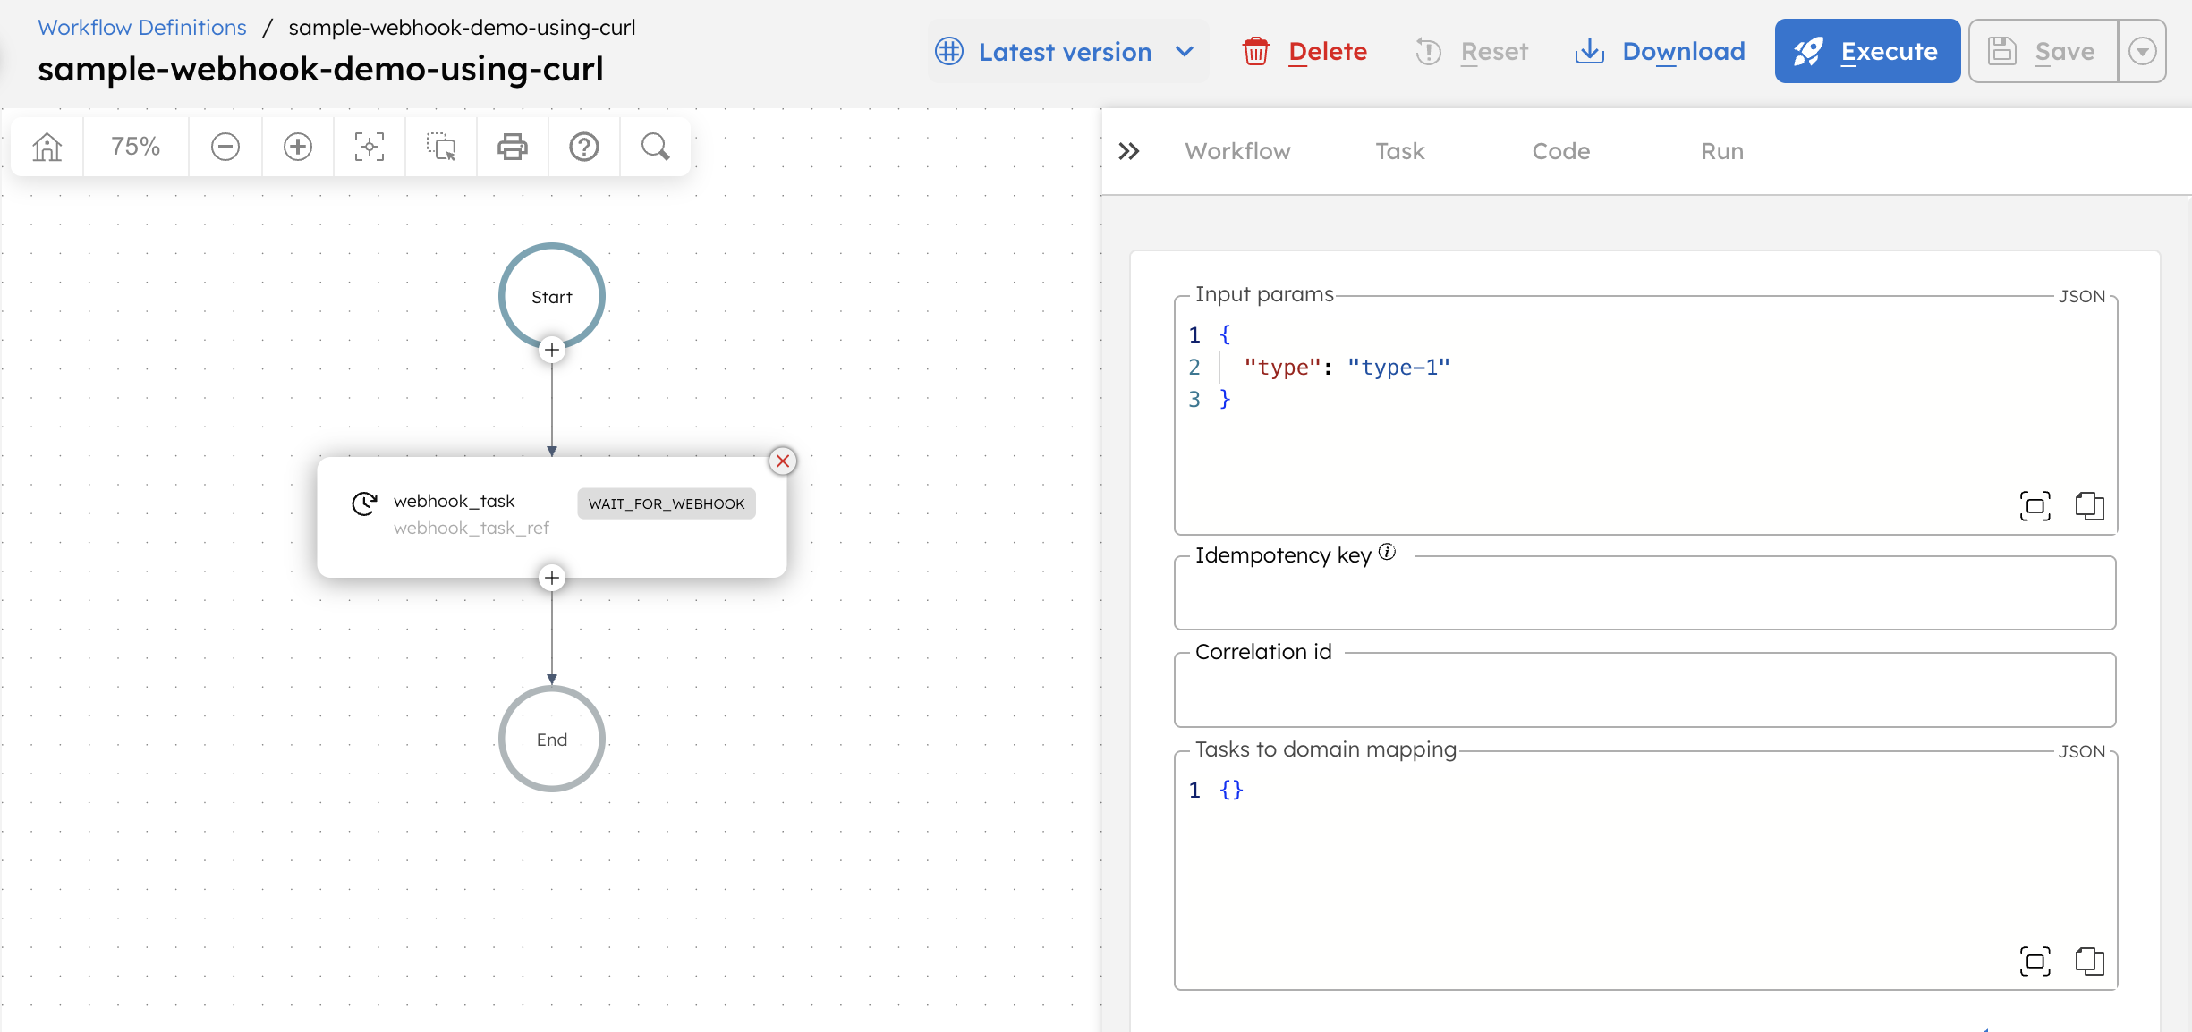2192x1032 pixels.
Task: Remove webhook_task with red X button
Action: [783, 461]
